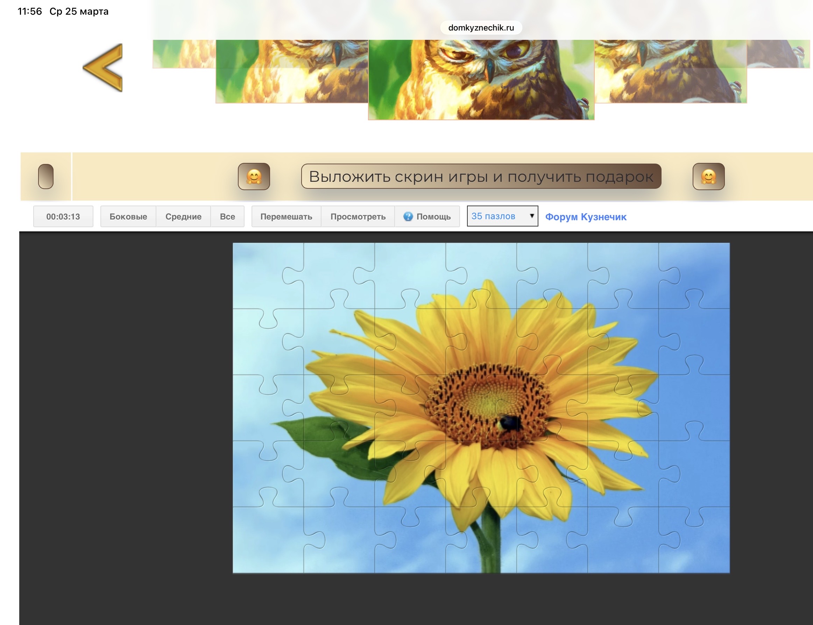Shuffle pieces with Перемешать button

tap(286, 216)
